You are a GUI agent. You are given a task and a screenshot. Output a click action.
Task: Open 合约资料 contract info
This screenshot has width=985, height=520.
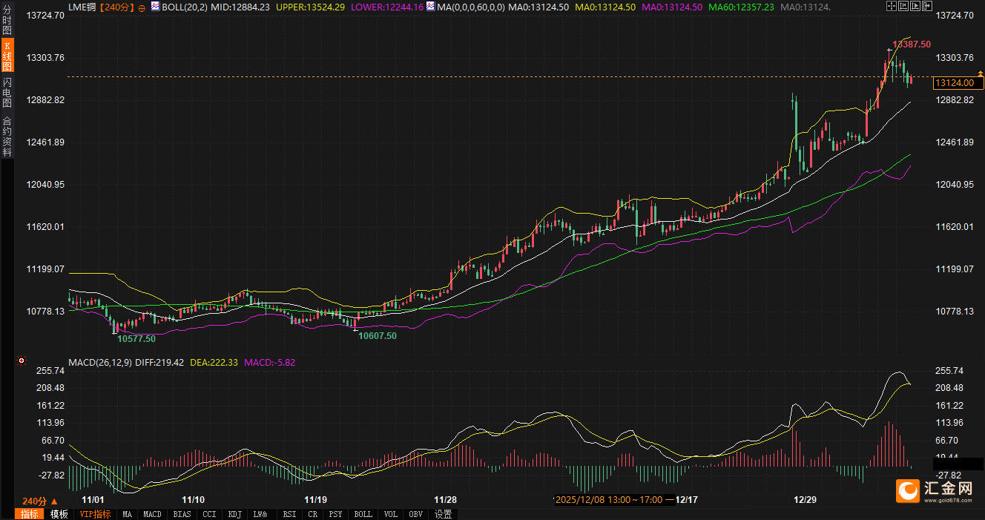(x=7, y=136)
